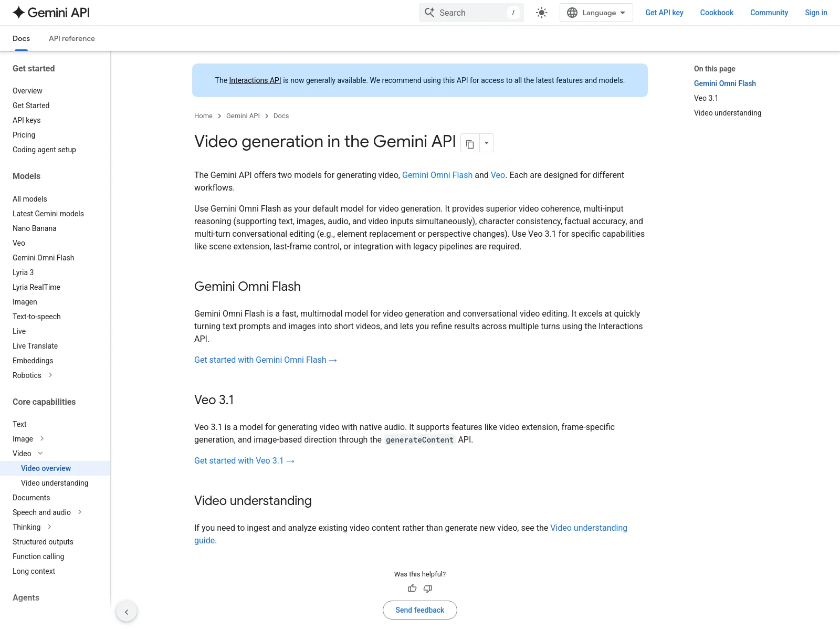Click the Gemini API logo
Viewport: 840px width, 630px height.
[51, 13]
